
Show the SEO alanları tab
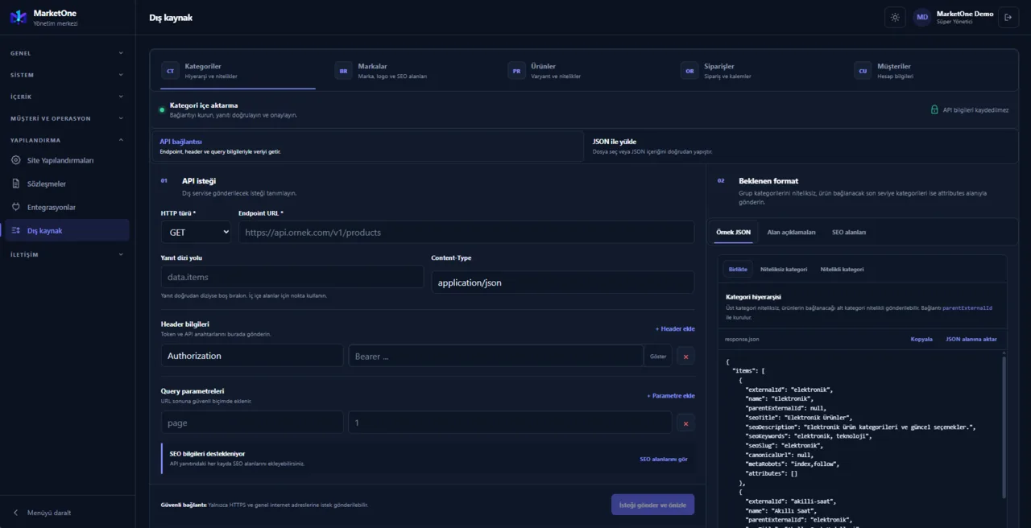coord(849,232)
